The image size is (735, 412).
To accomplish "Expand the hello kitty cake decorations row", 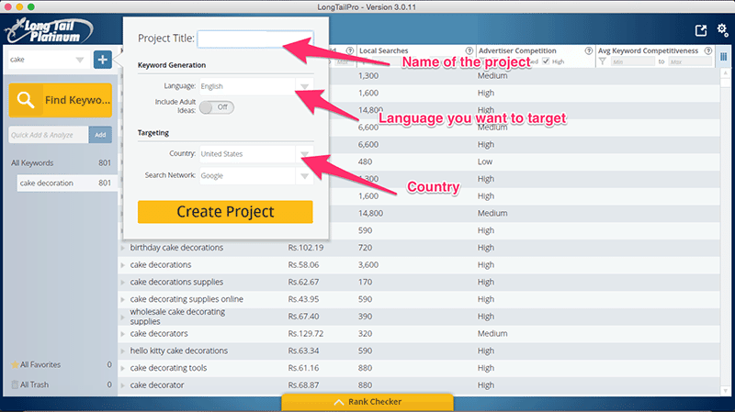I will click(x=123, y=351).
